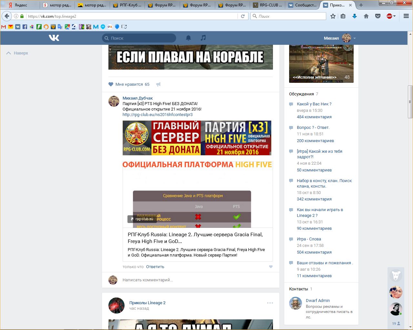Open Приколы Lineage 2 community name
413x330 pixels.
[x=147, y=303]
